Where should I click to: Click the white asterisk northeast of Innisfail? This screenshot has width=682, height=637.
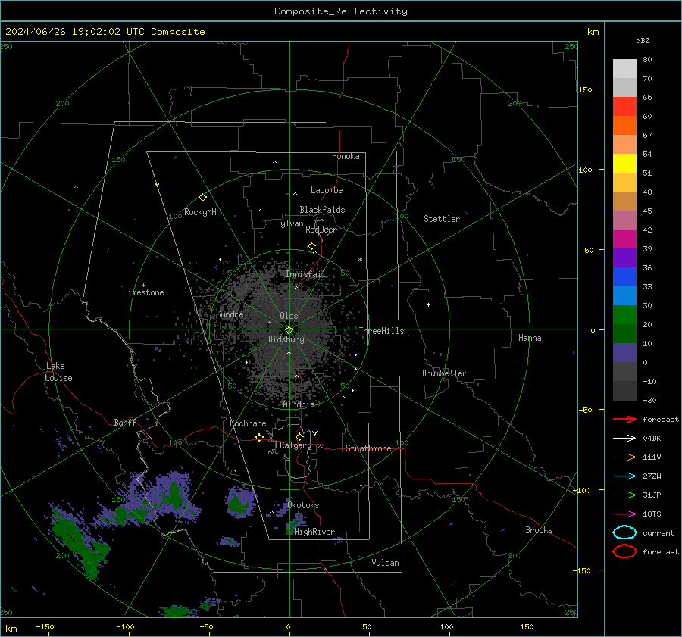pos(360,260)
